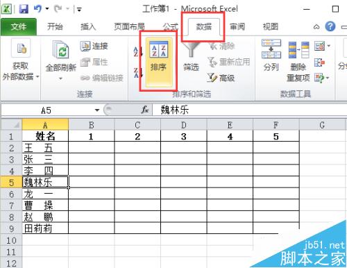Open the 排序 sort dialog button
The width and height of the screenshot is (347, 268).
pos(159,62)
